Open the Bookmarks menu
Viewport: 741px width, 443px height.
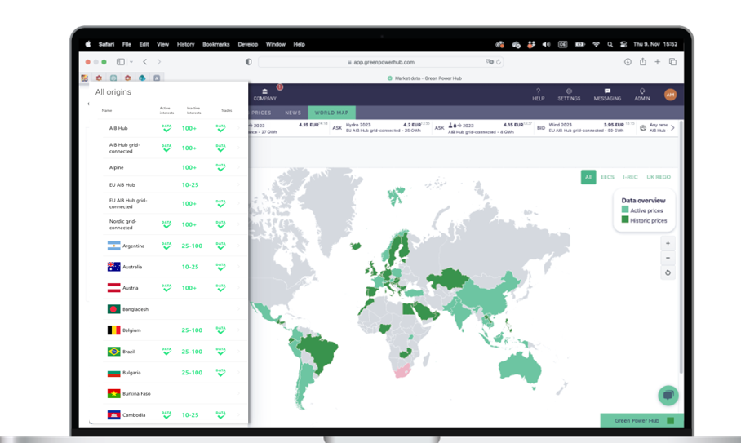point(216,44)
